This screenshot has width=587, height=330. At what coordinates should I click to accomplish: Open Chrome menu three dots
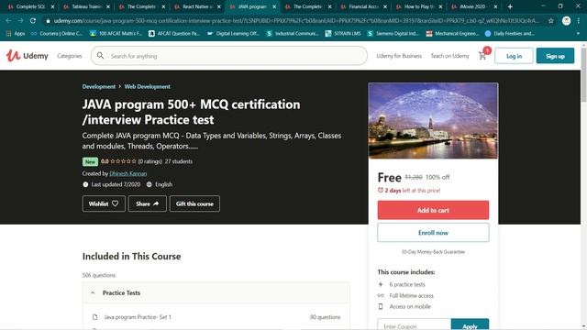pyautogui.click(x=579, y=20)
